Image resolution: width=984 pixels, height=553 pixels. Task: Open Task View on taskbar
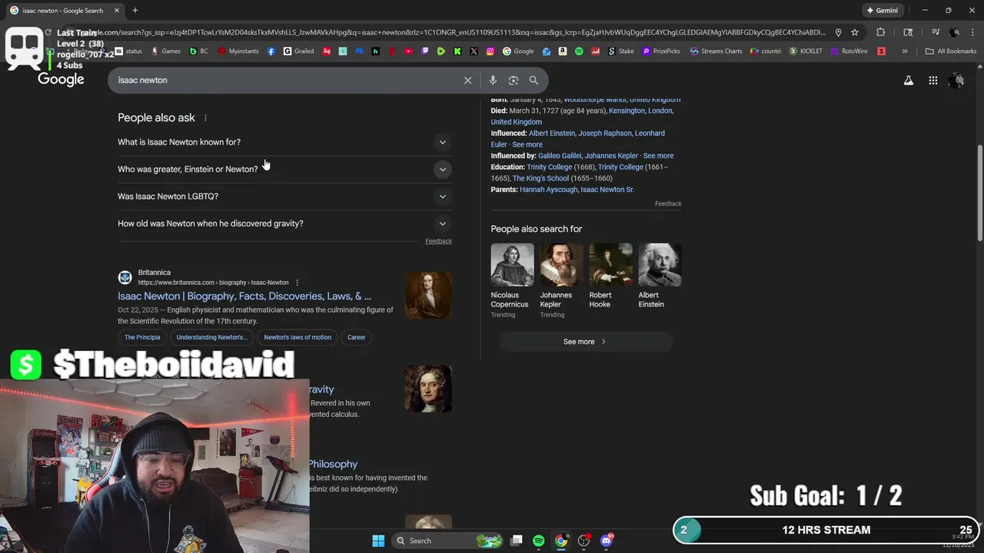coord(517,541)
